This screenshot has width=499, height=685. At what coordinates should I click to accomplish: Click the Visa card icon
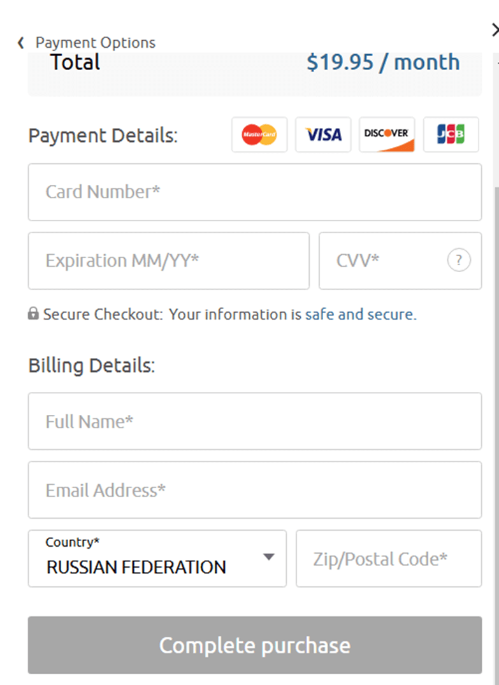pos(323,134)
